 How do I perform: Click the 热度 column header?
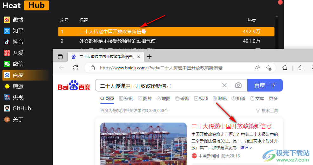click(x=251, y=20)
